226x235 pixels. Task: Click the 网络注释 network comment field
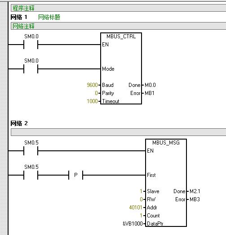118,26
